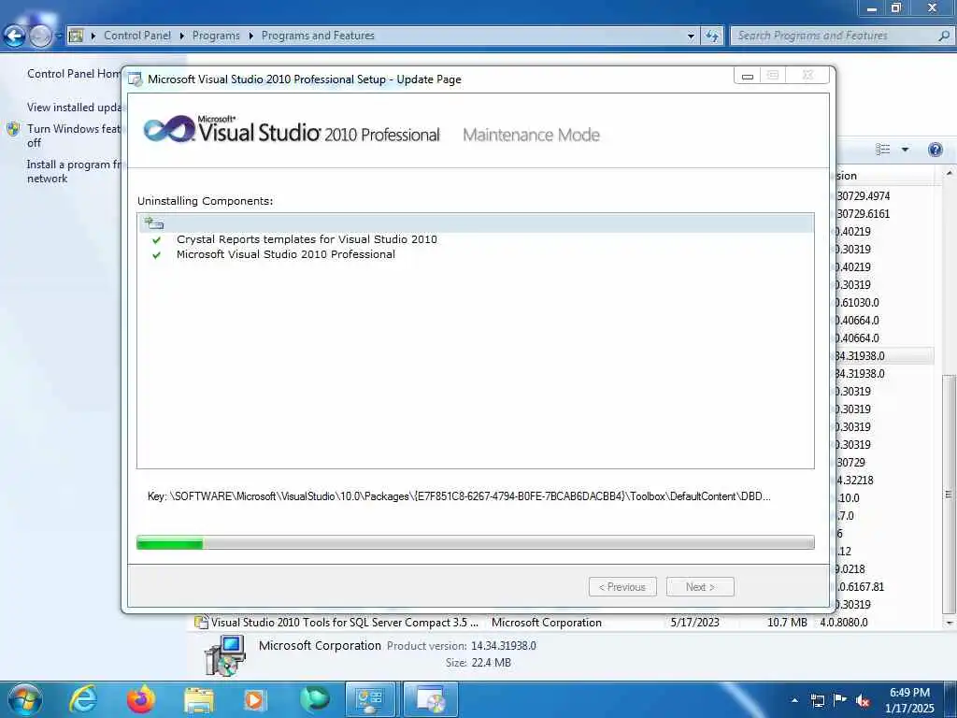Click the search magnifier icon

944,36
